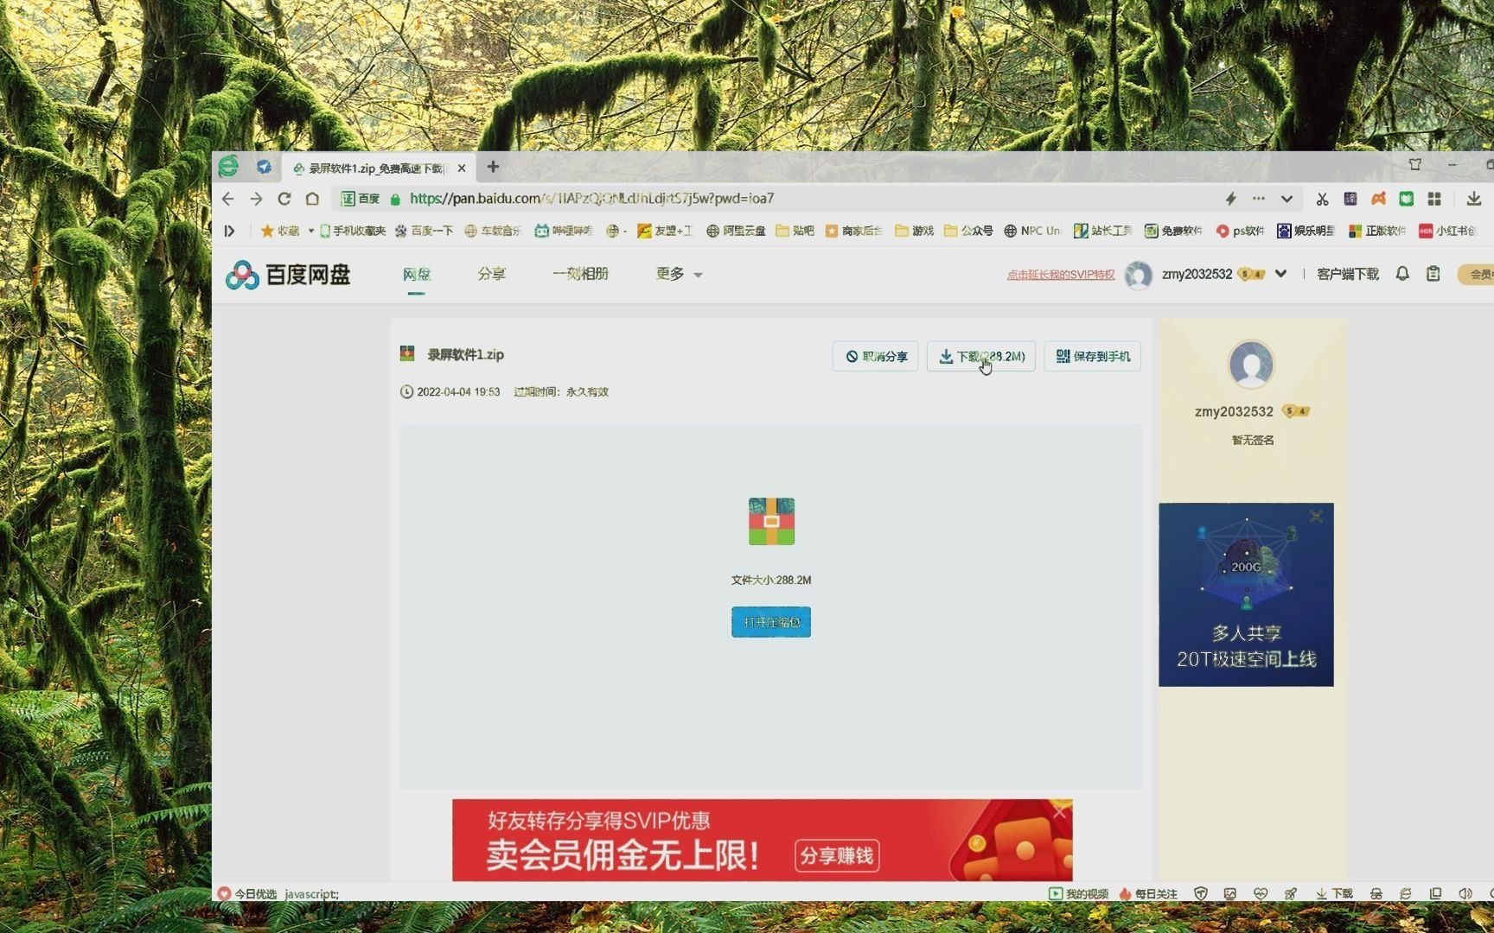Close the red SVIP promotion banner

[1060, 810]
